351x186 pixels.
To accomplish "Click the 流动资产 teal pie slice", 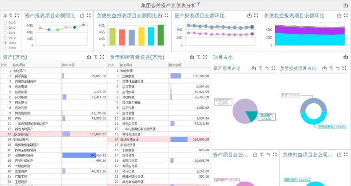I will pos(253,115).
